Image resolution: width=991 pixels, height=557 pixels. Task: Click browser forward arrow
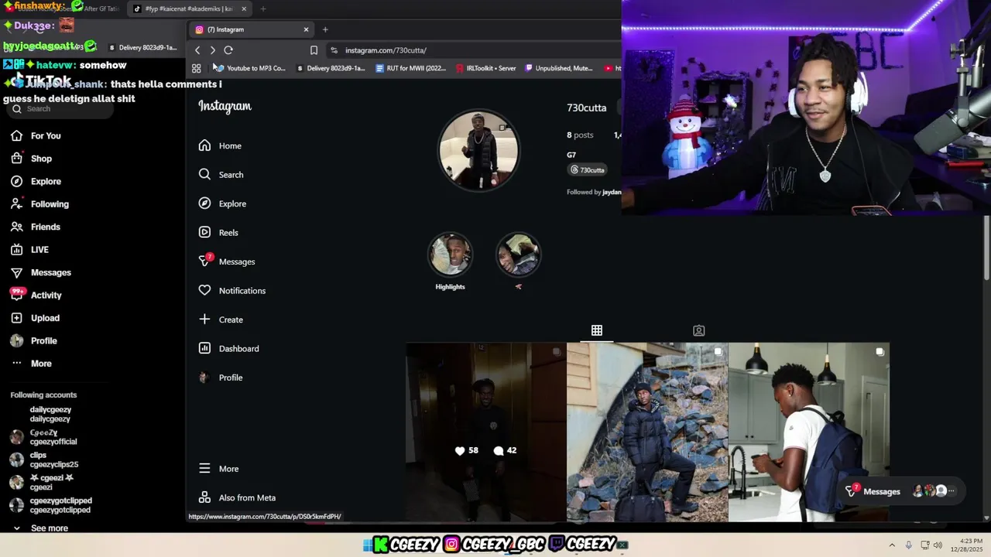click(x=213, y=50)
